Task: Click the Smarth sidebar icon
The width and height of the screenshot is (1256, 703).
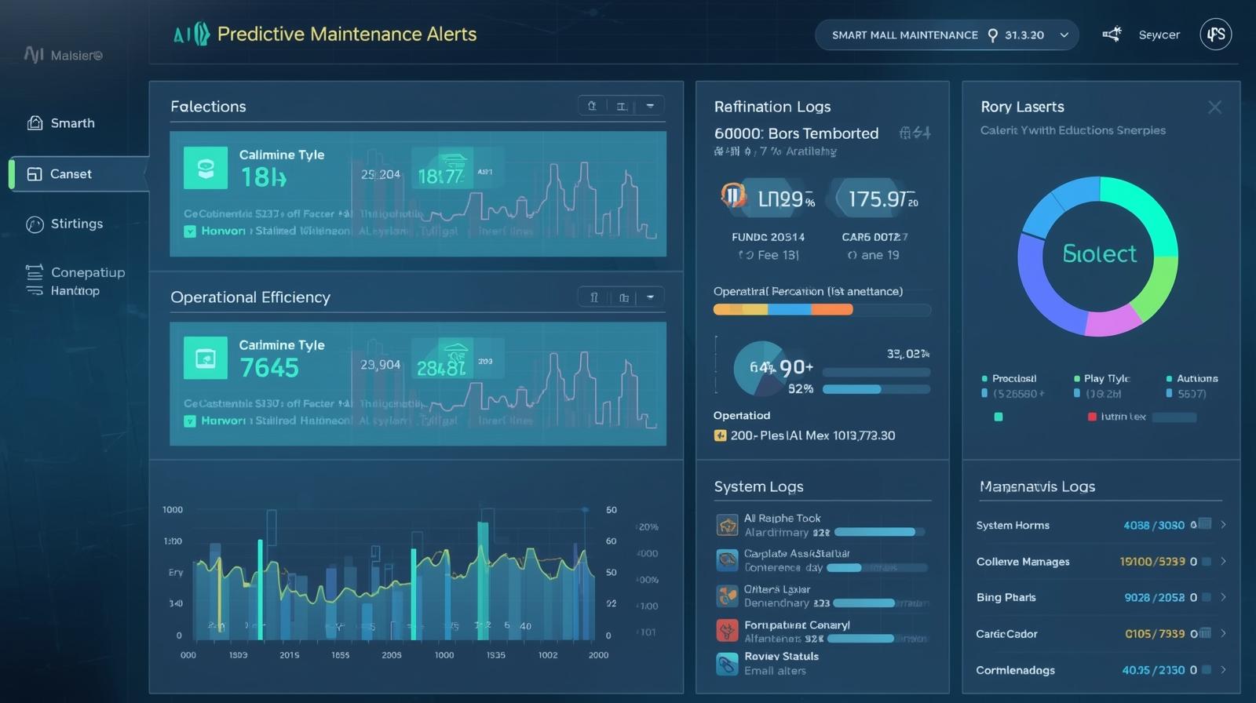Action: coord(35,123)
